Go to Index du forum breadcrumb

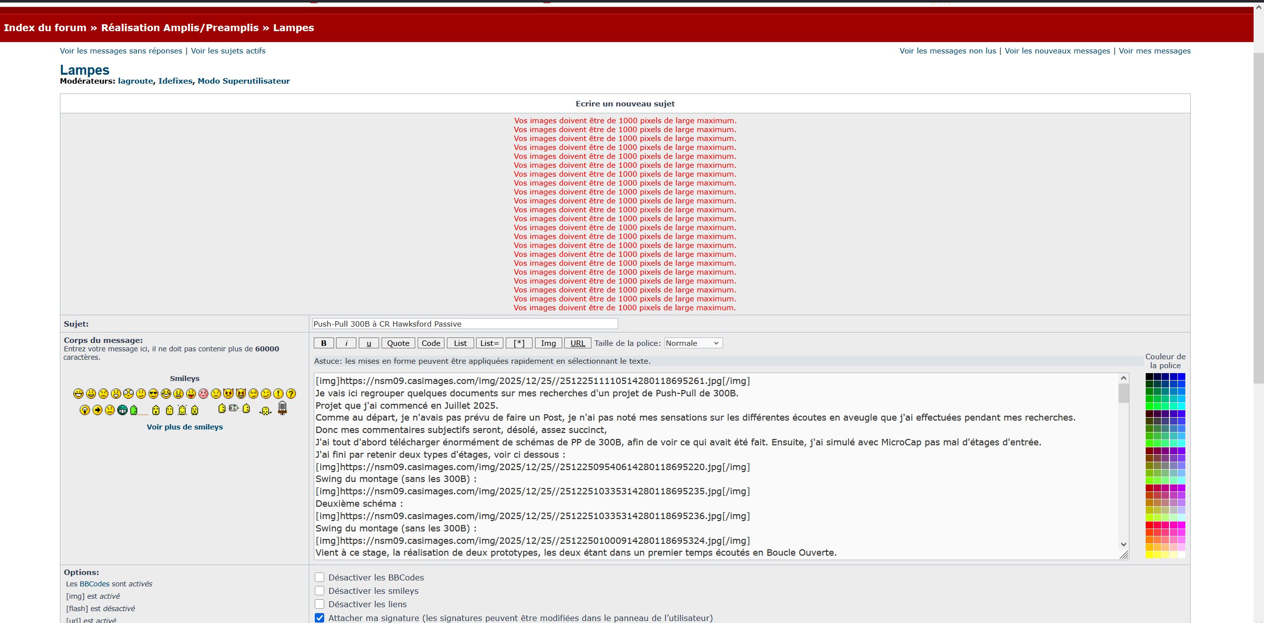click(45, 28)
